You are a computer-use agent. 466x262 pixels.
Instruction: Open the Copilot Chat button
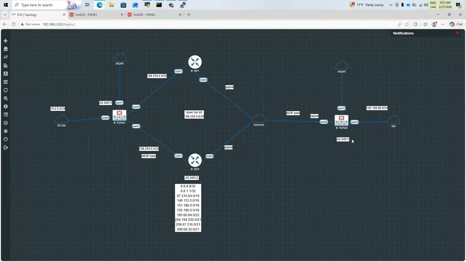pos(456,24)
